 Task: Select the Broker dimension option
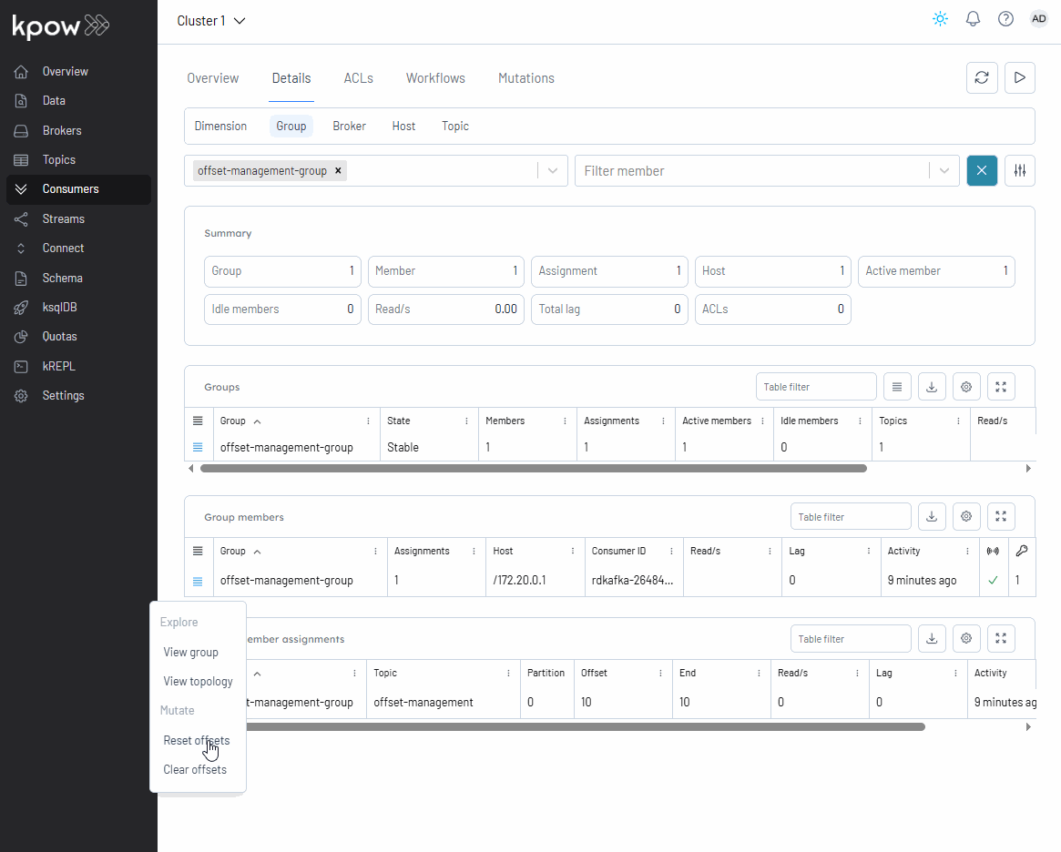click(x=349, y=127)
